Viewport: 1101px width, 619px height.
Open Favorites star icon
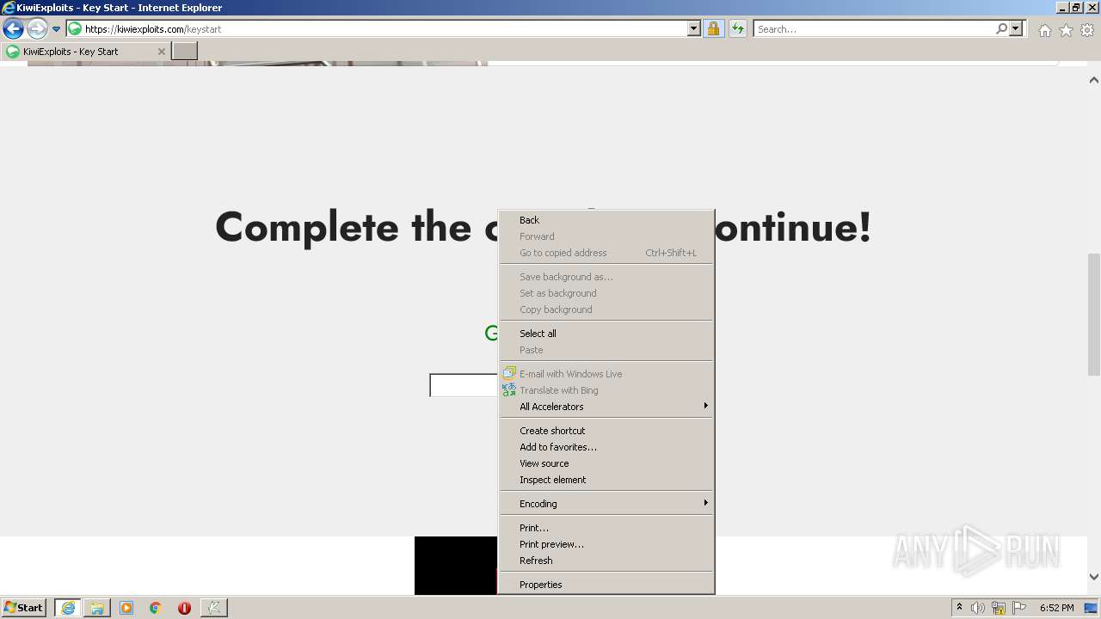point(1066,30)
